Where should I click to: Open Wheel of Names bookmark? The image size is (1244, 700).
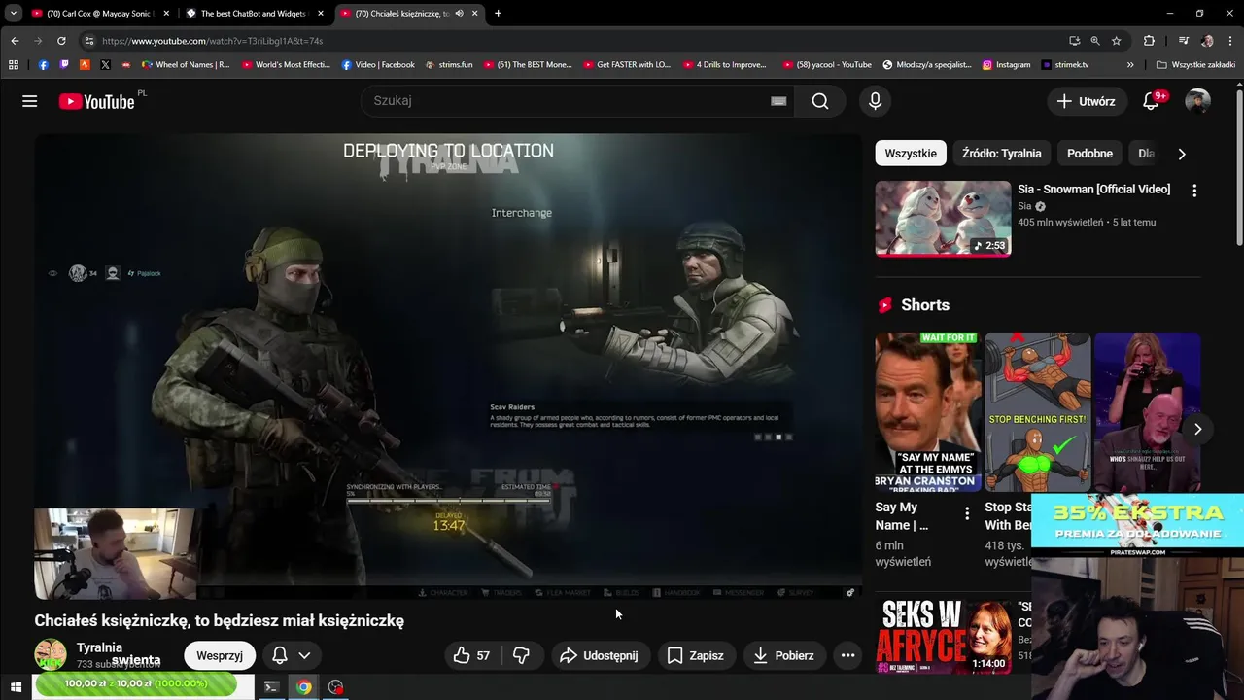[186, 65]
